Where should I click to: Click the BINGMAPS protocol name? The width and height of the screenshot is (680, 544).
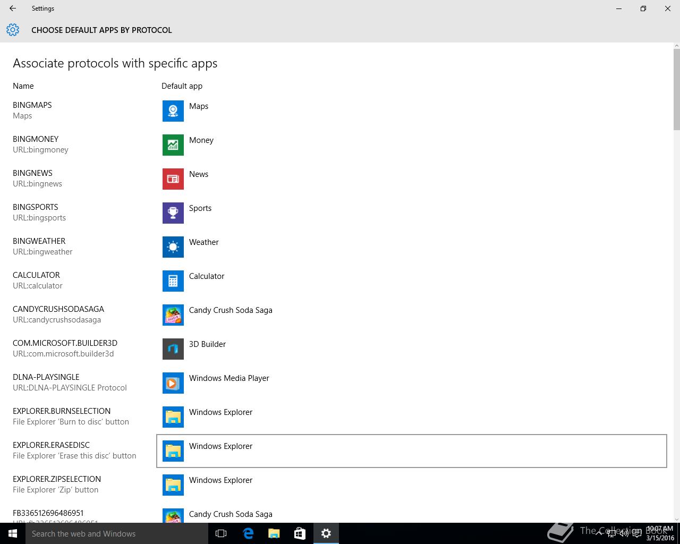[32, 105]
